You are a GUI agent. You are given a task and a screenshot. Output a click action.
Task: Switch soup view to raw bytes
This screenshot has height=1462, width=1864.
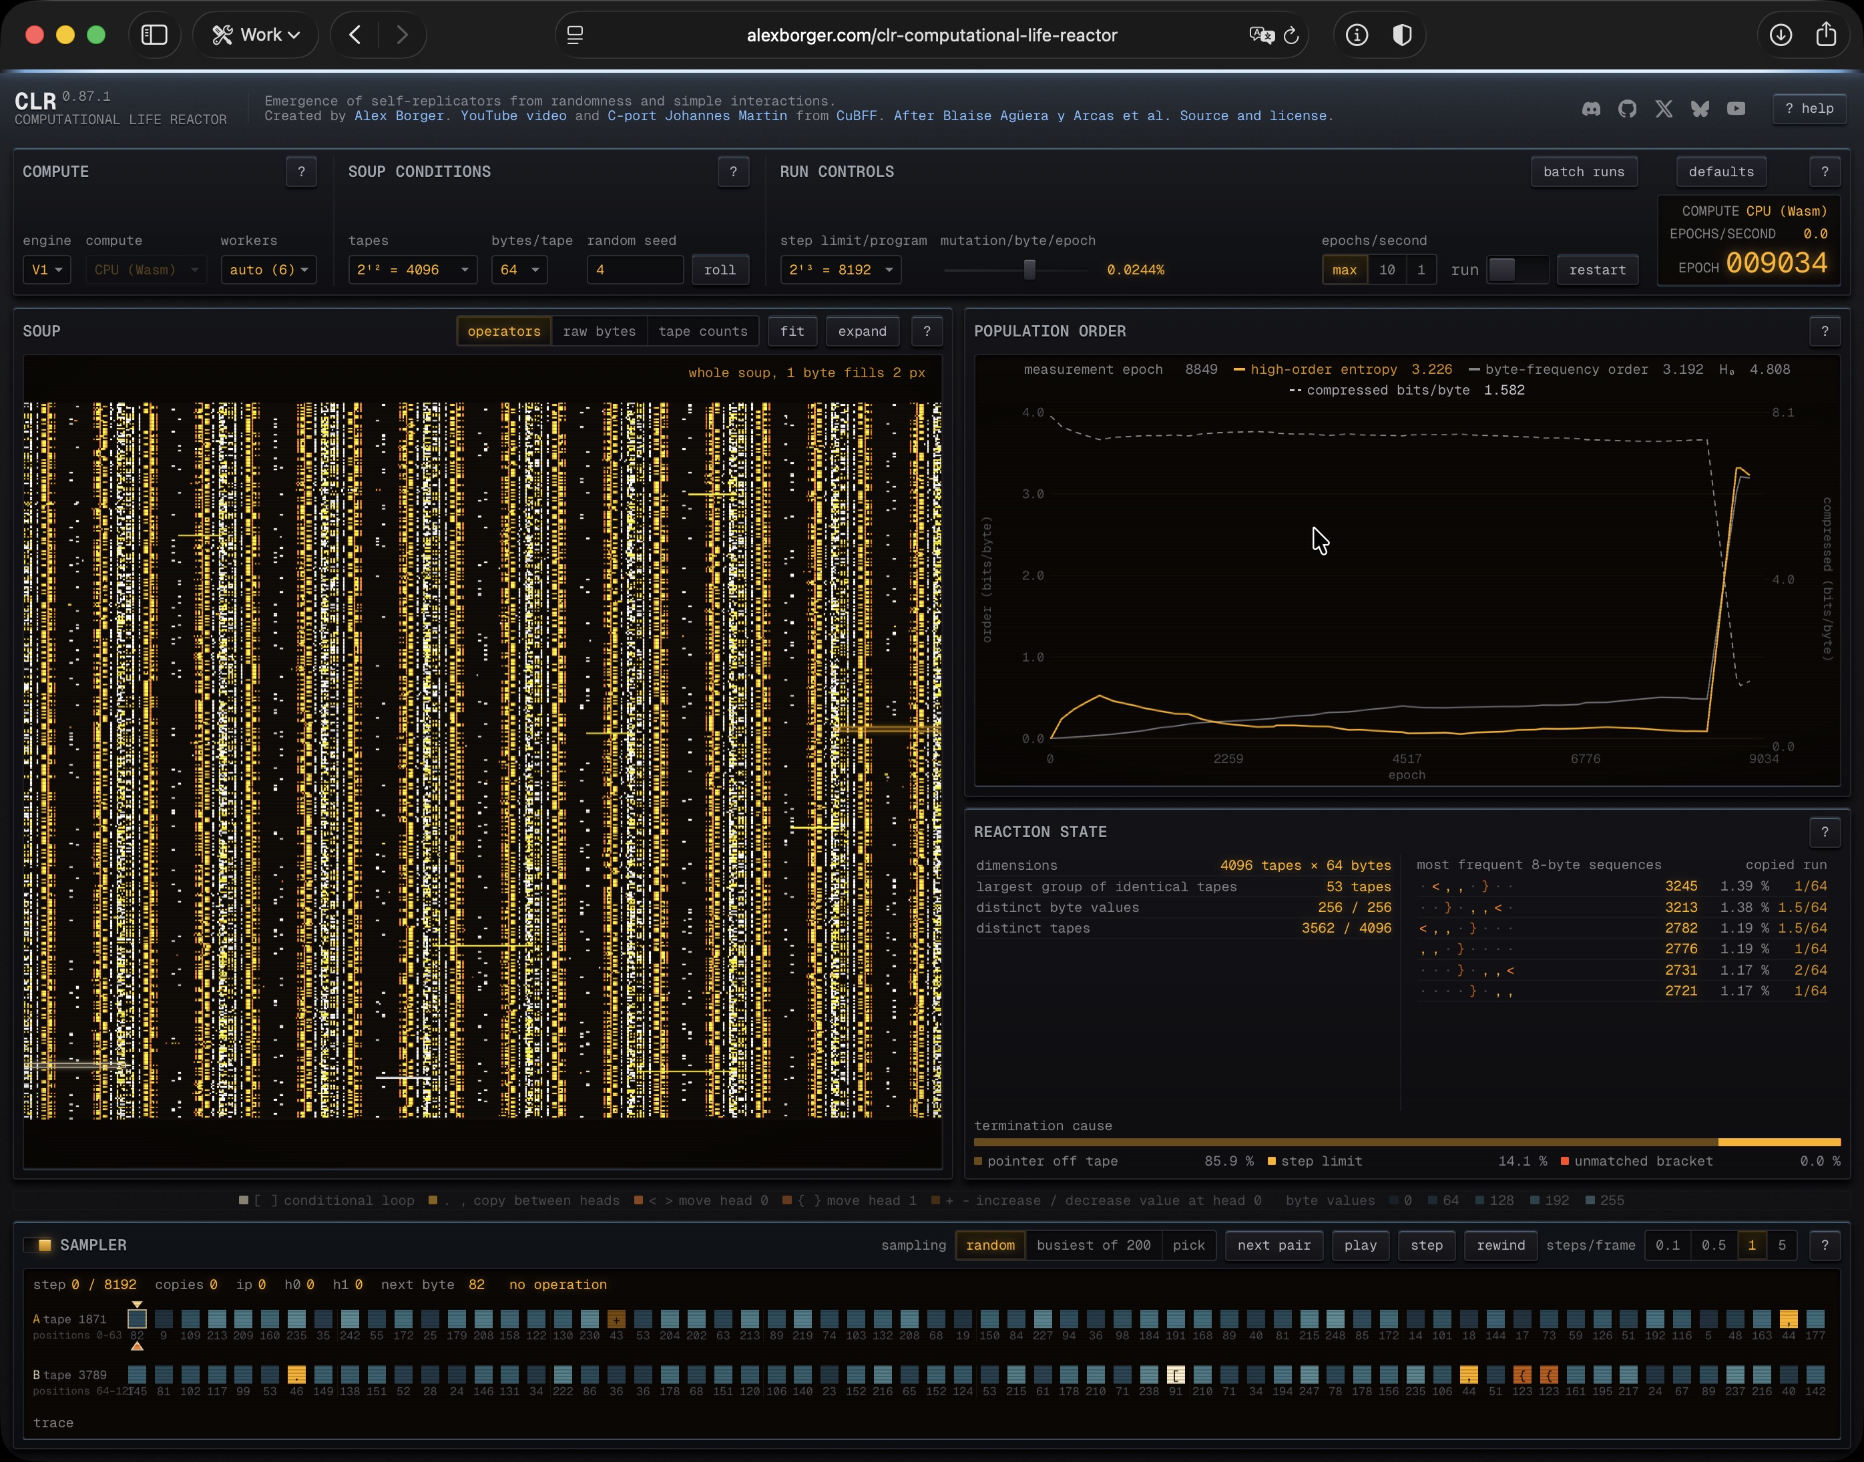pos(599,331)
